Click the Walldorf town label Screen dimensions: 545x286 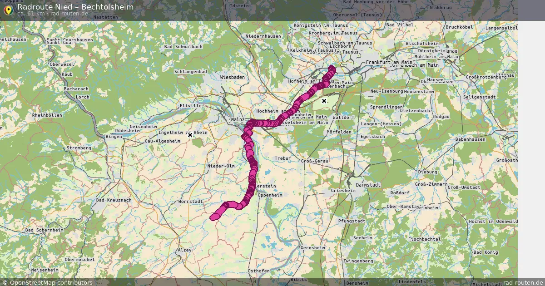pyautogui.click(x=344, y=117)
